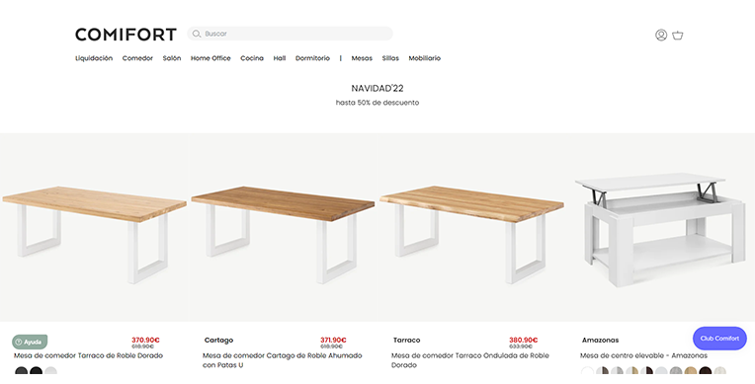Choose the dark brown Amazonas color swatch
Viewport: 755px width, 384px height.
coord(706,371)
